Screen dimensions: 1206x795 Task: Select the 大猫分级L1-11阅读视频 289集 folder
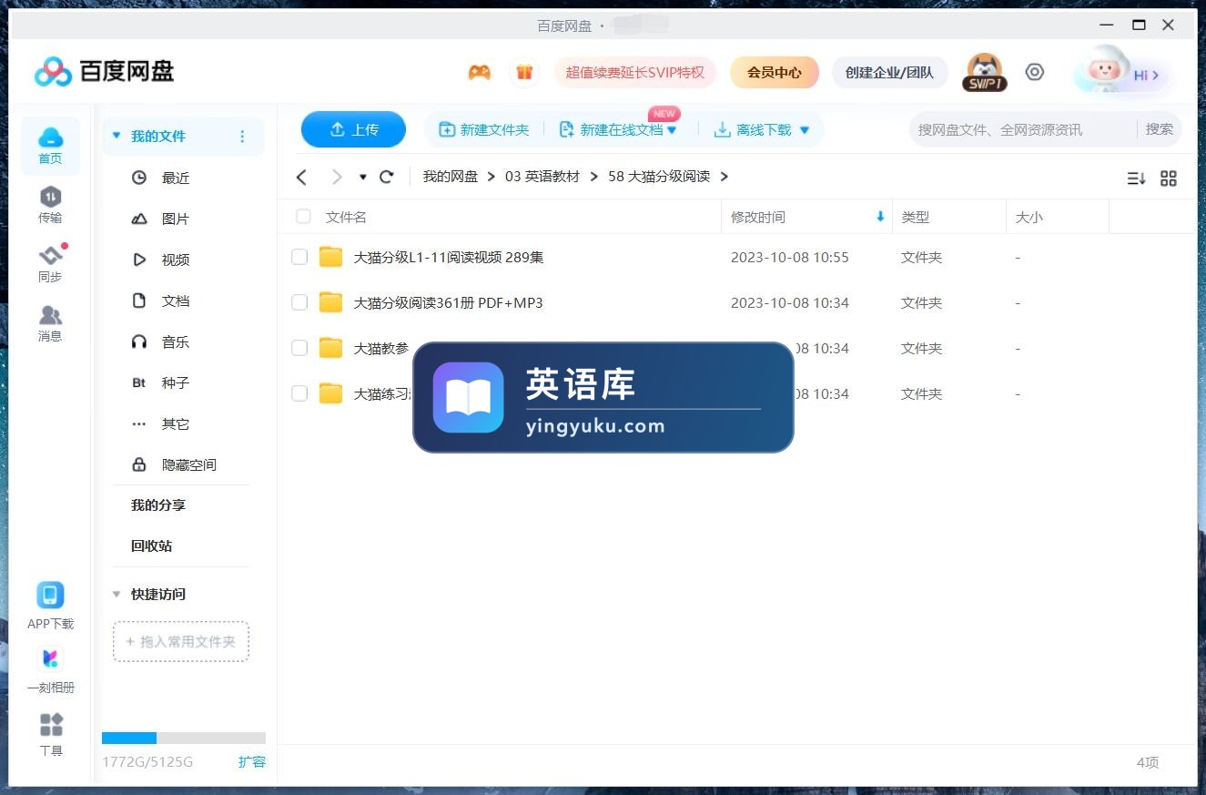(x=449, y=258)
